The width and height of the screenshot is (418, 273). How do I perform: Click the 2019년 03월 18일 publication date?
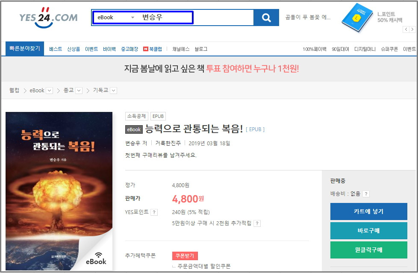click(209, 144)
